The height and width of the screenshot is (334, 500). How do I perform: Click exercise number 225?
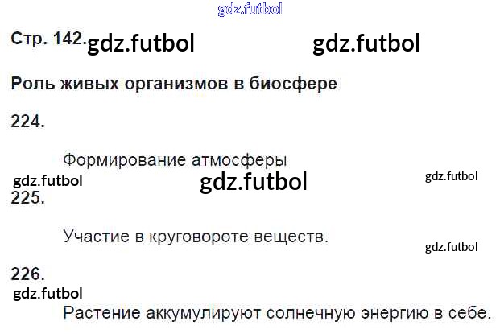[27, 198]
